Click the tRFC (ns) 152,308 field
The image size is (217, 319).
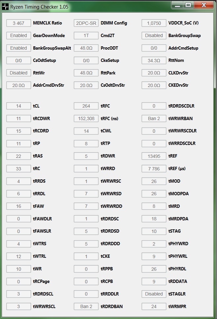click(x=86, y=118)
